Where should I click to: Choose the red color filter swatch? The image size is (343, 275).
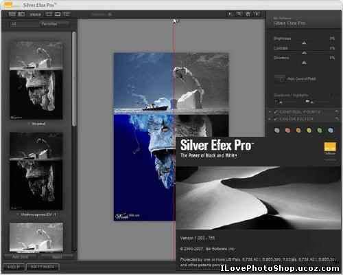click(287, 131)
